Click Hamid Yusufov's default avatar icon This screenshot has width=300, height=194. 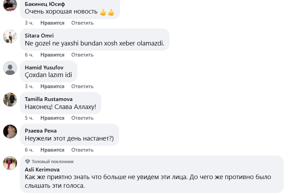tap(10, 68)
